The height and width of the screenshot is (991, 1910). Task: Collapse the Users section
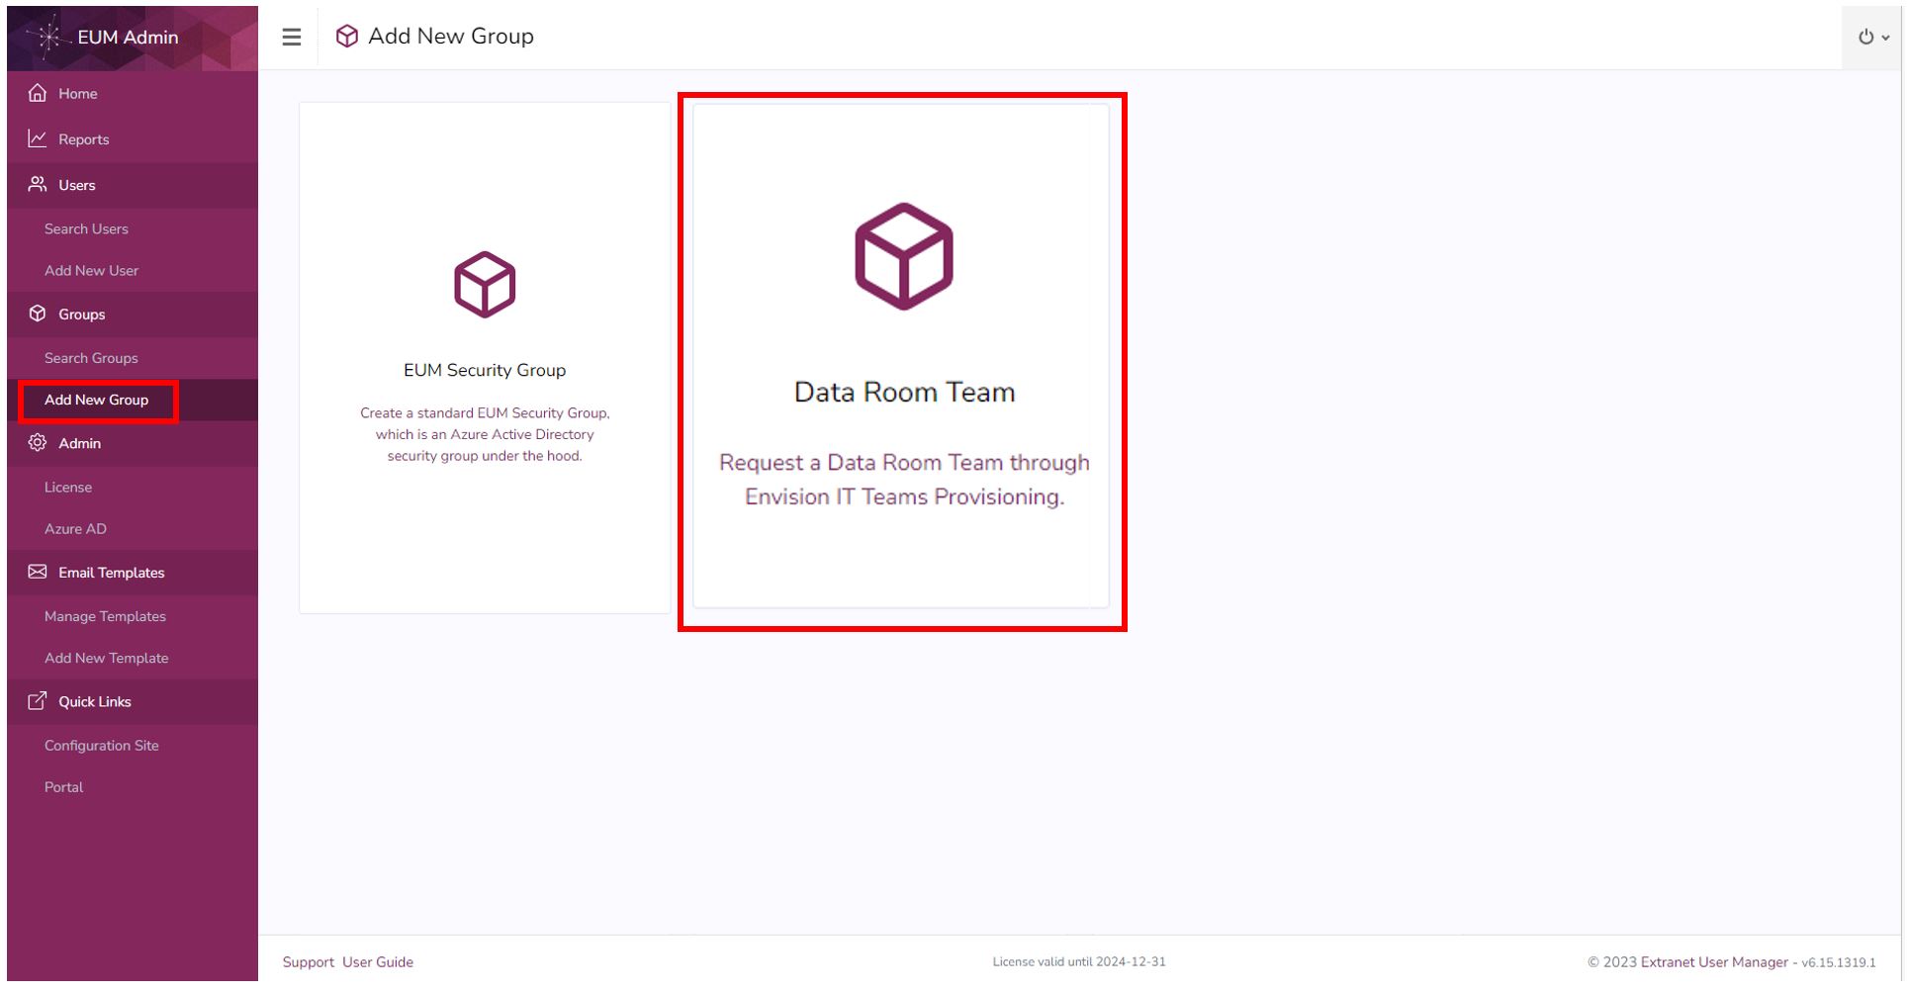(x=133, y=185)
